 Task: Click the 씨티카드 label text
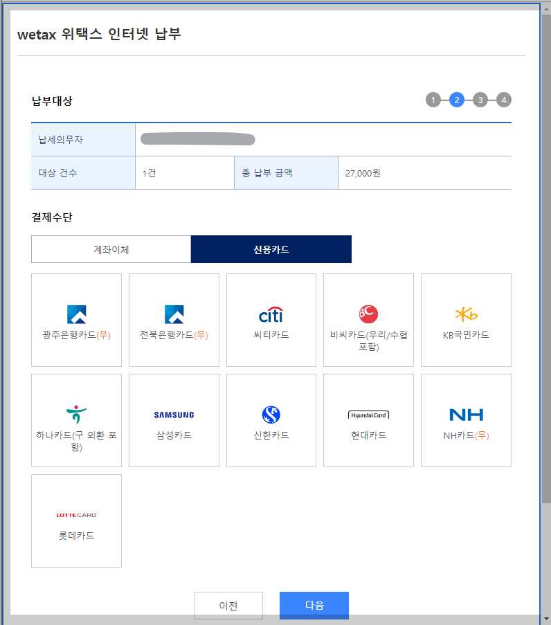tap(271, 335)
